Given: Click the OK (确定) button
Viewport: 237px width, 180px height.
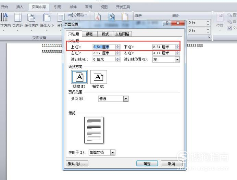Looking at the screenshot, I should point(147,164).
